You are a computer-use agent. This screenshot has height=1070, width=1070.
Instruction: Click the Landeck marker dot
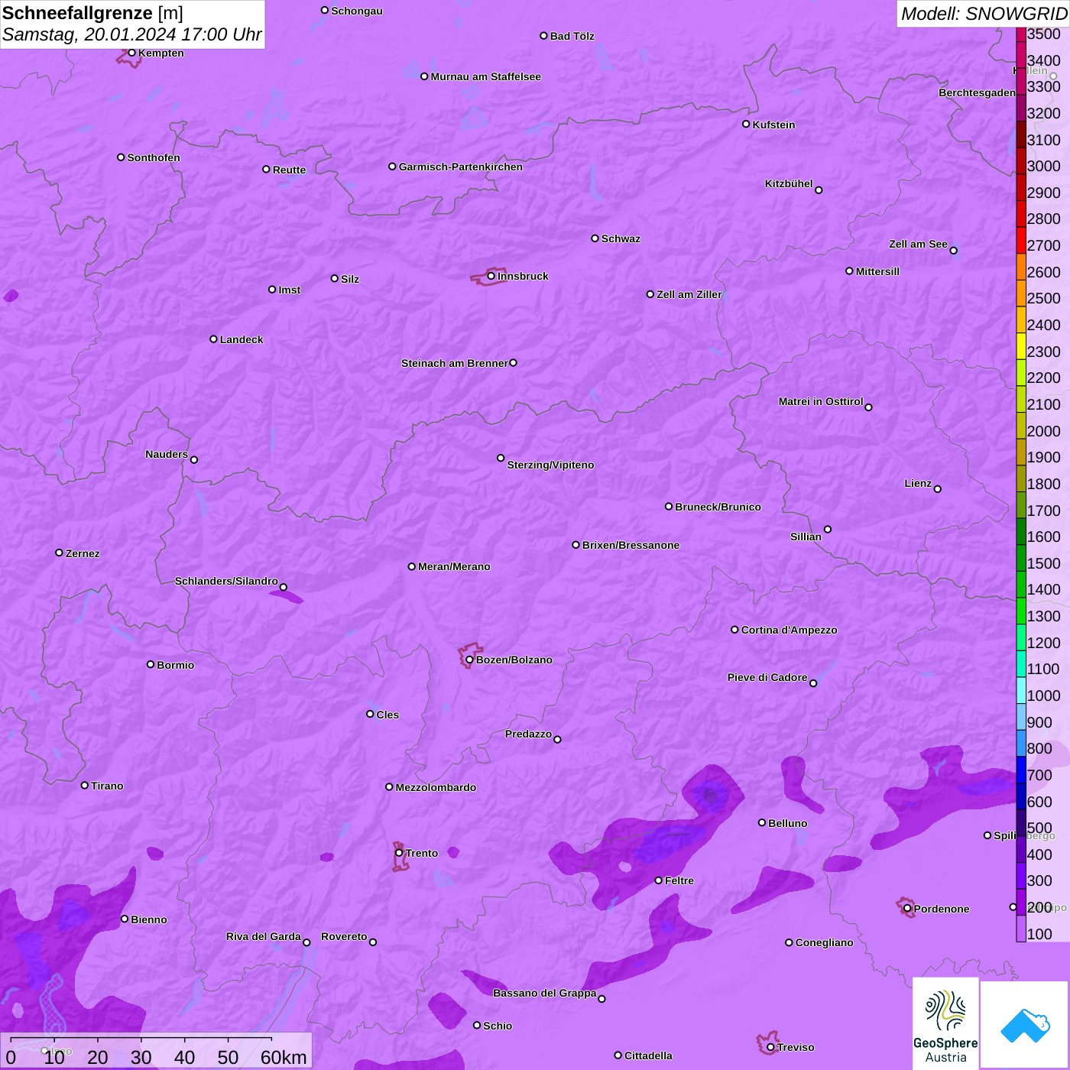213,339
